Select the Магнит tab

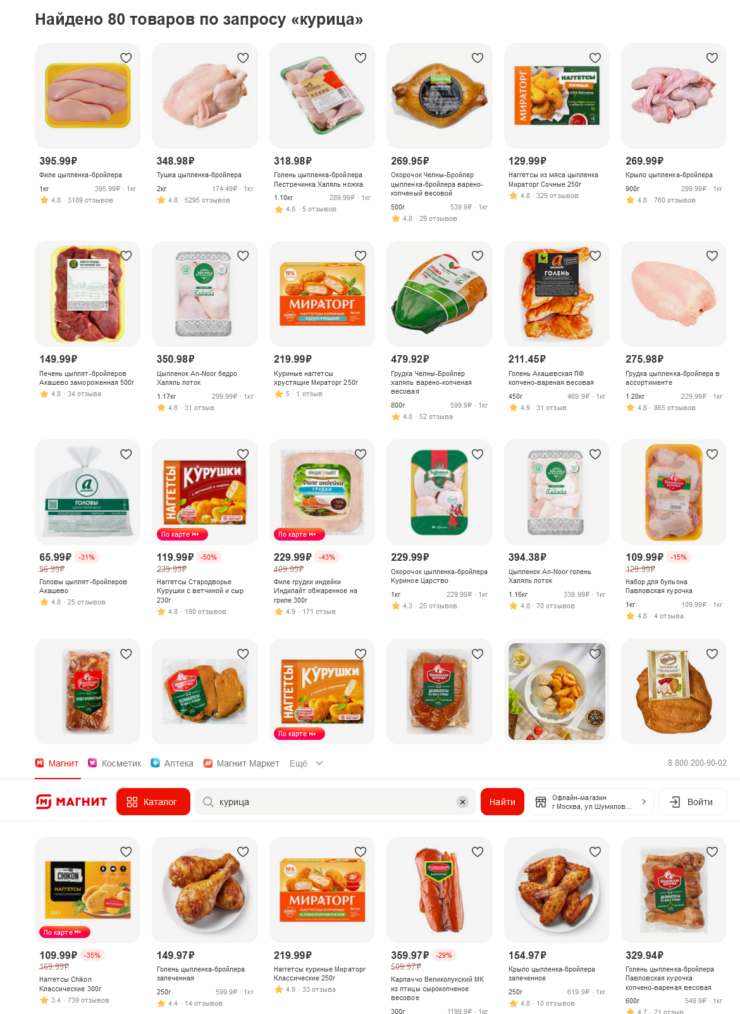coord(57,763)
